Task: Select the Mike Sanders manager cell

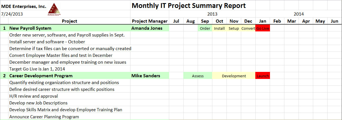Action: [x=146, y=76]
